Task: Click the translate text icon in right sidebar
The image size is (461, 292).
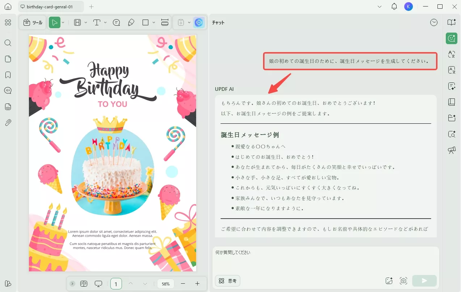Action: click(451, 54)
